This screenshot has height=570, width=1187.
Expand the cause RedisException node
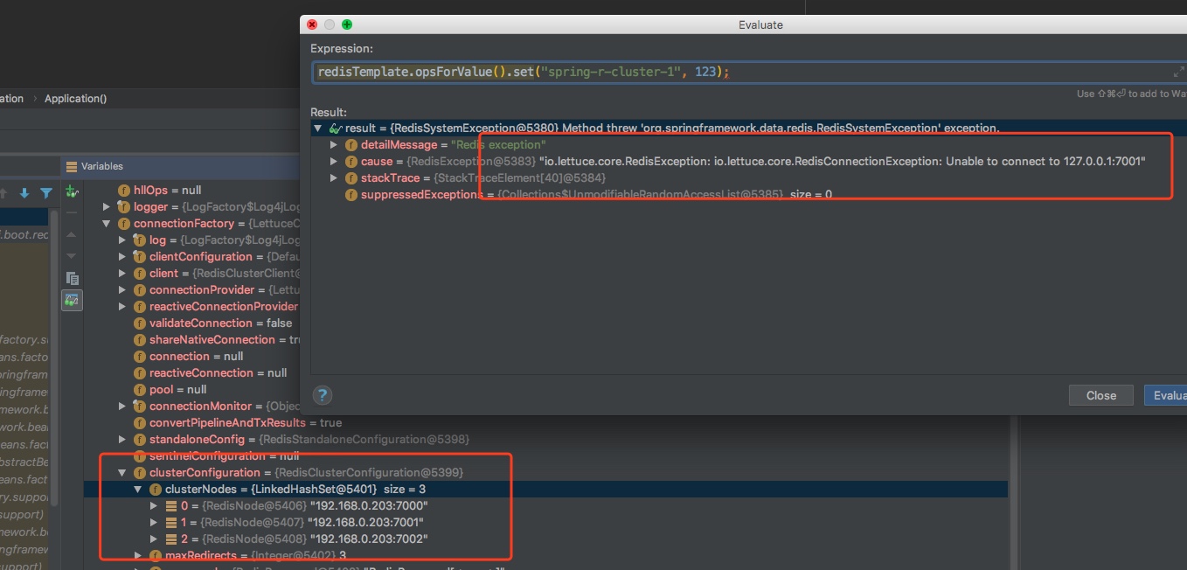(x=333, y=162)
